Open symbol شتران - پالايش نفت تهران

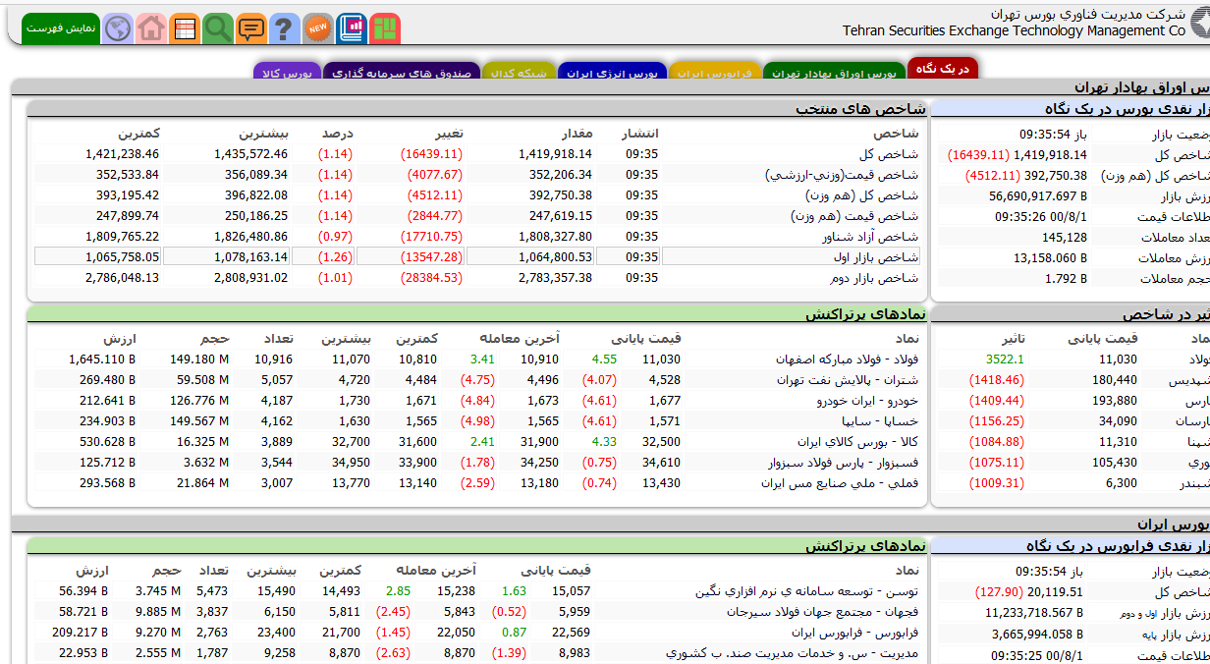point(849,380)
